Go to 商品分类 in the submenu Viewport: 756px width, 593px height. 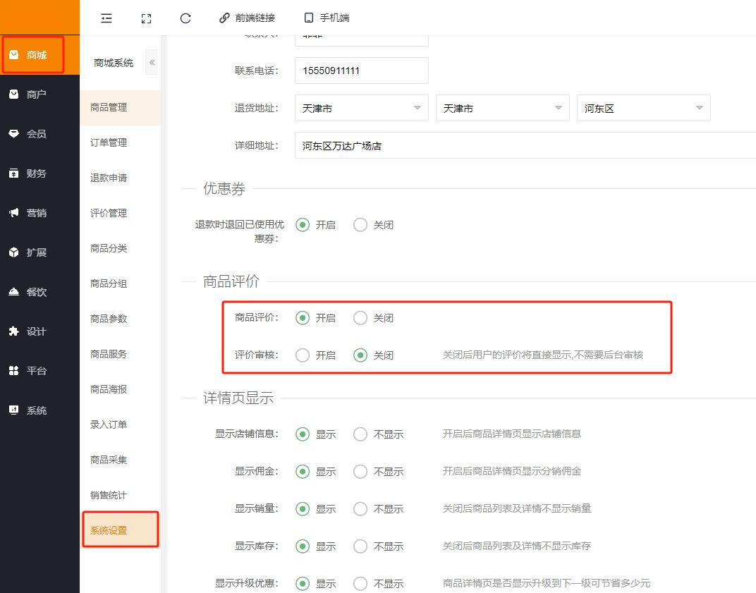coord(109,248)
